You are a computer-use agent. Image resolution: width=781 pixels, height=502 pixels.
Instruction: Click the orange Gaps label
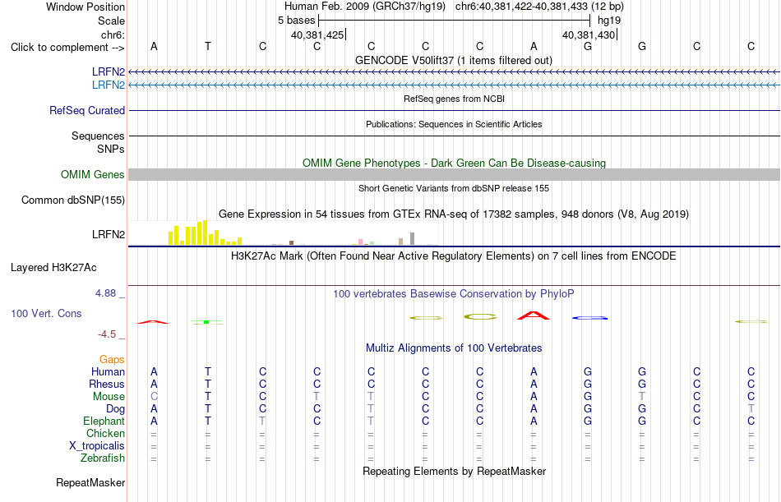[x=112, y=359]
